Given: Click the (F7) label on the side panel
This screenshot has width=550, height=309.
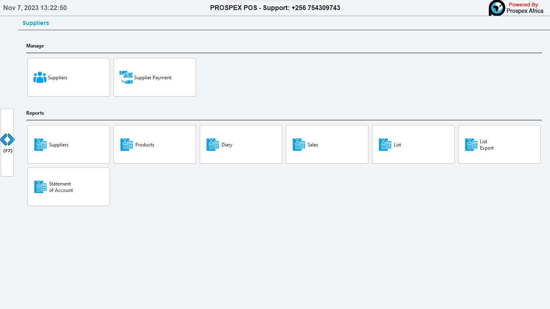Looking at the screenshot, I should [7, 150].
